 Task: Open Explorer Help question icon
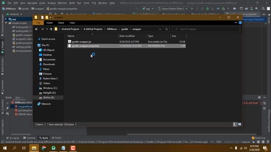240,22
